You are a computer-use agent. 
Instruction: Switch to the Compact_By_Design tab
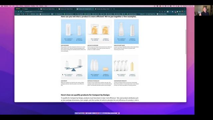103,9
